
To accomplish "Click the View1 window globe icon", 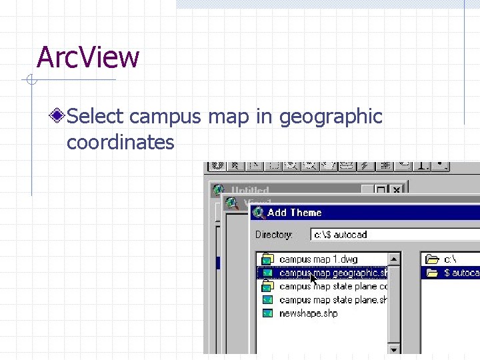I will (232, 203).
